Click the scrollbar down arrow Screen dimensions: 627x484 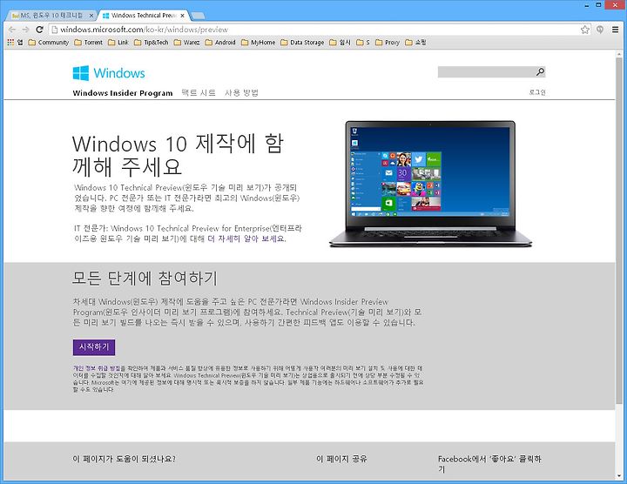619,475
